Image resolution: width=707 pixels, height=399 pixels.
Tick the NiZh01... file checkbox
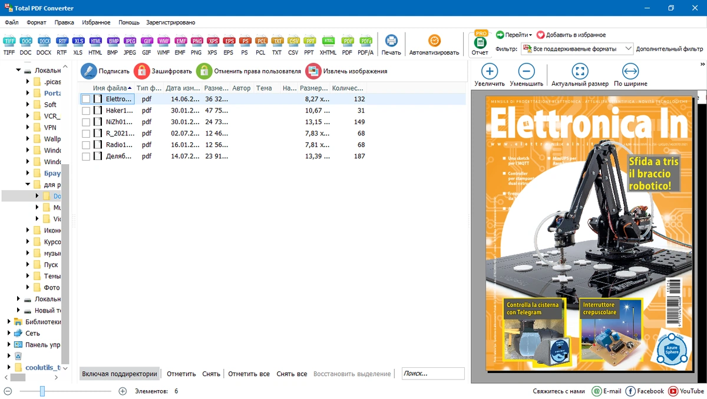(x=86, y=122)
